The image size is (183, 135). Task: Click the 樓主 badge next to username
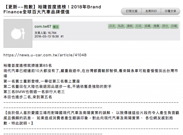pyautogui.click(x=56, y=27)
